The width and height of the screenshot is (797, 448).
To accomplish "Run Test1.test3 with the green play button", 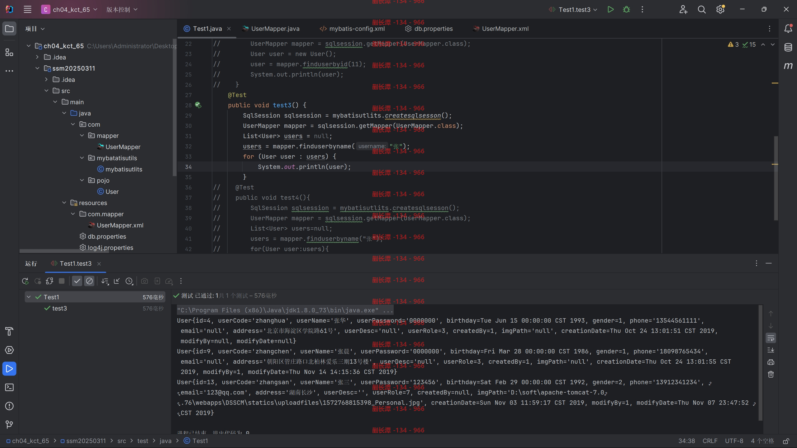I will [610, 9].
